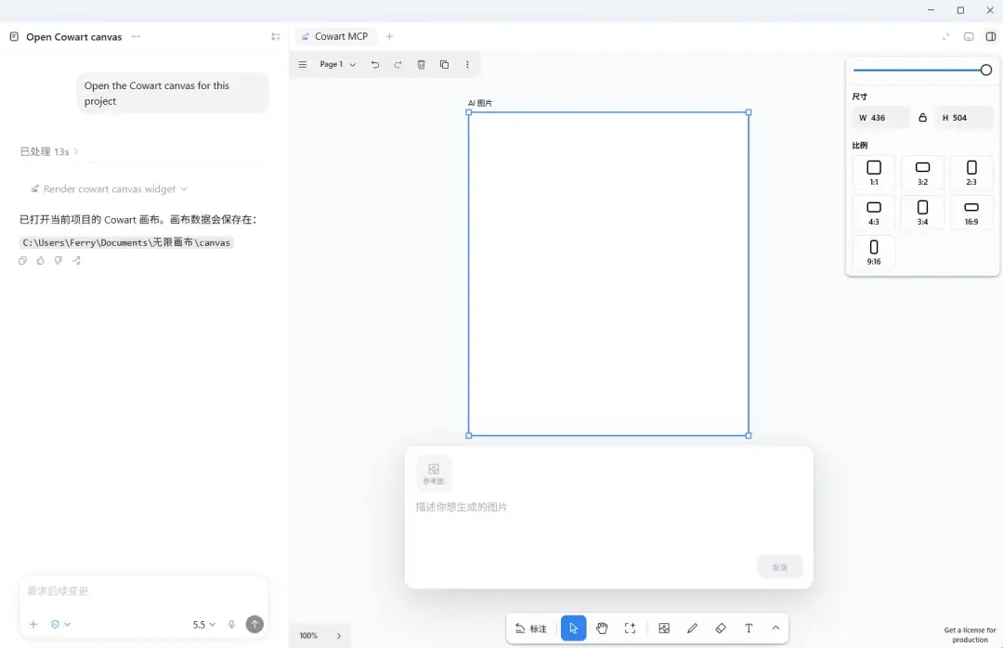The width and height of the screenshot is (1003, 648).
Task: Redo the canvas action
Action: 397,65
